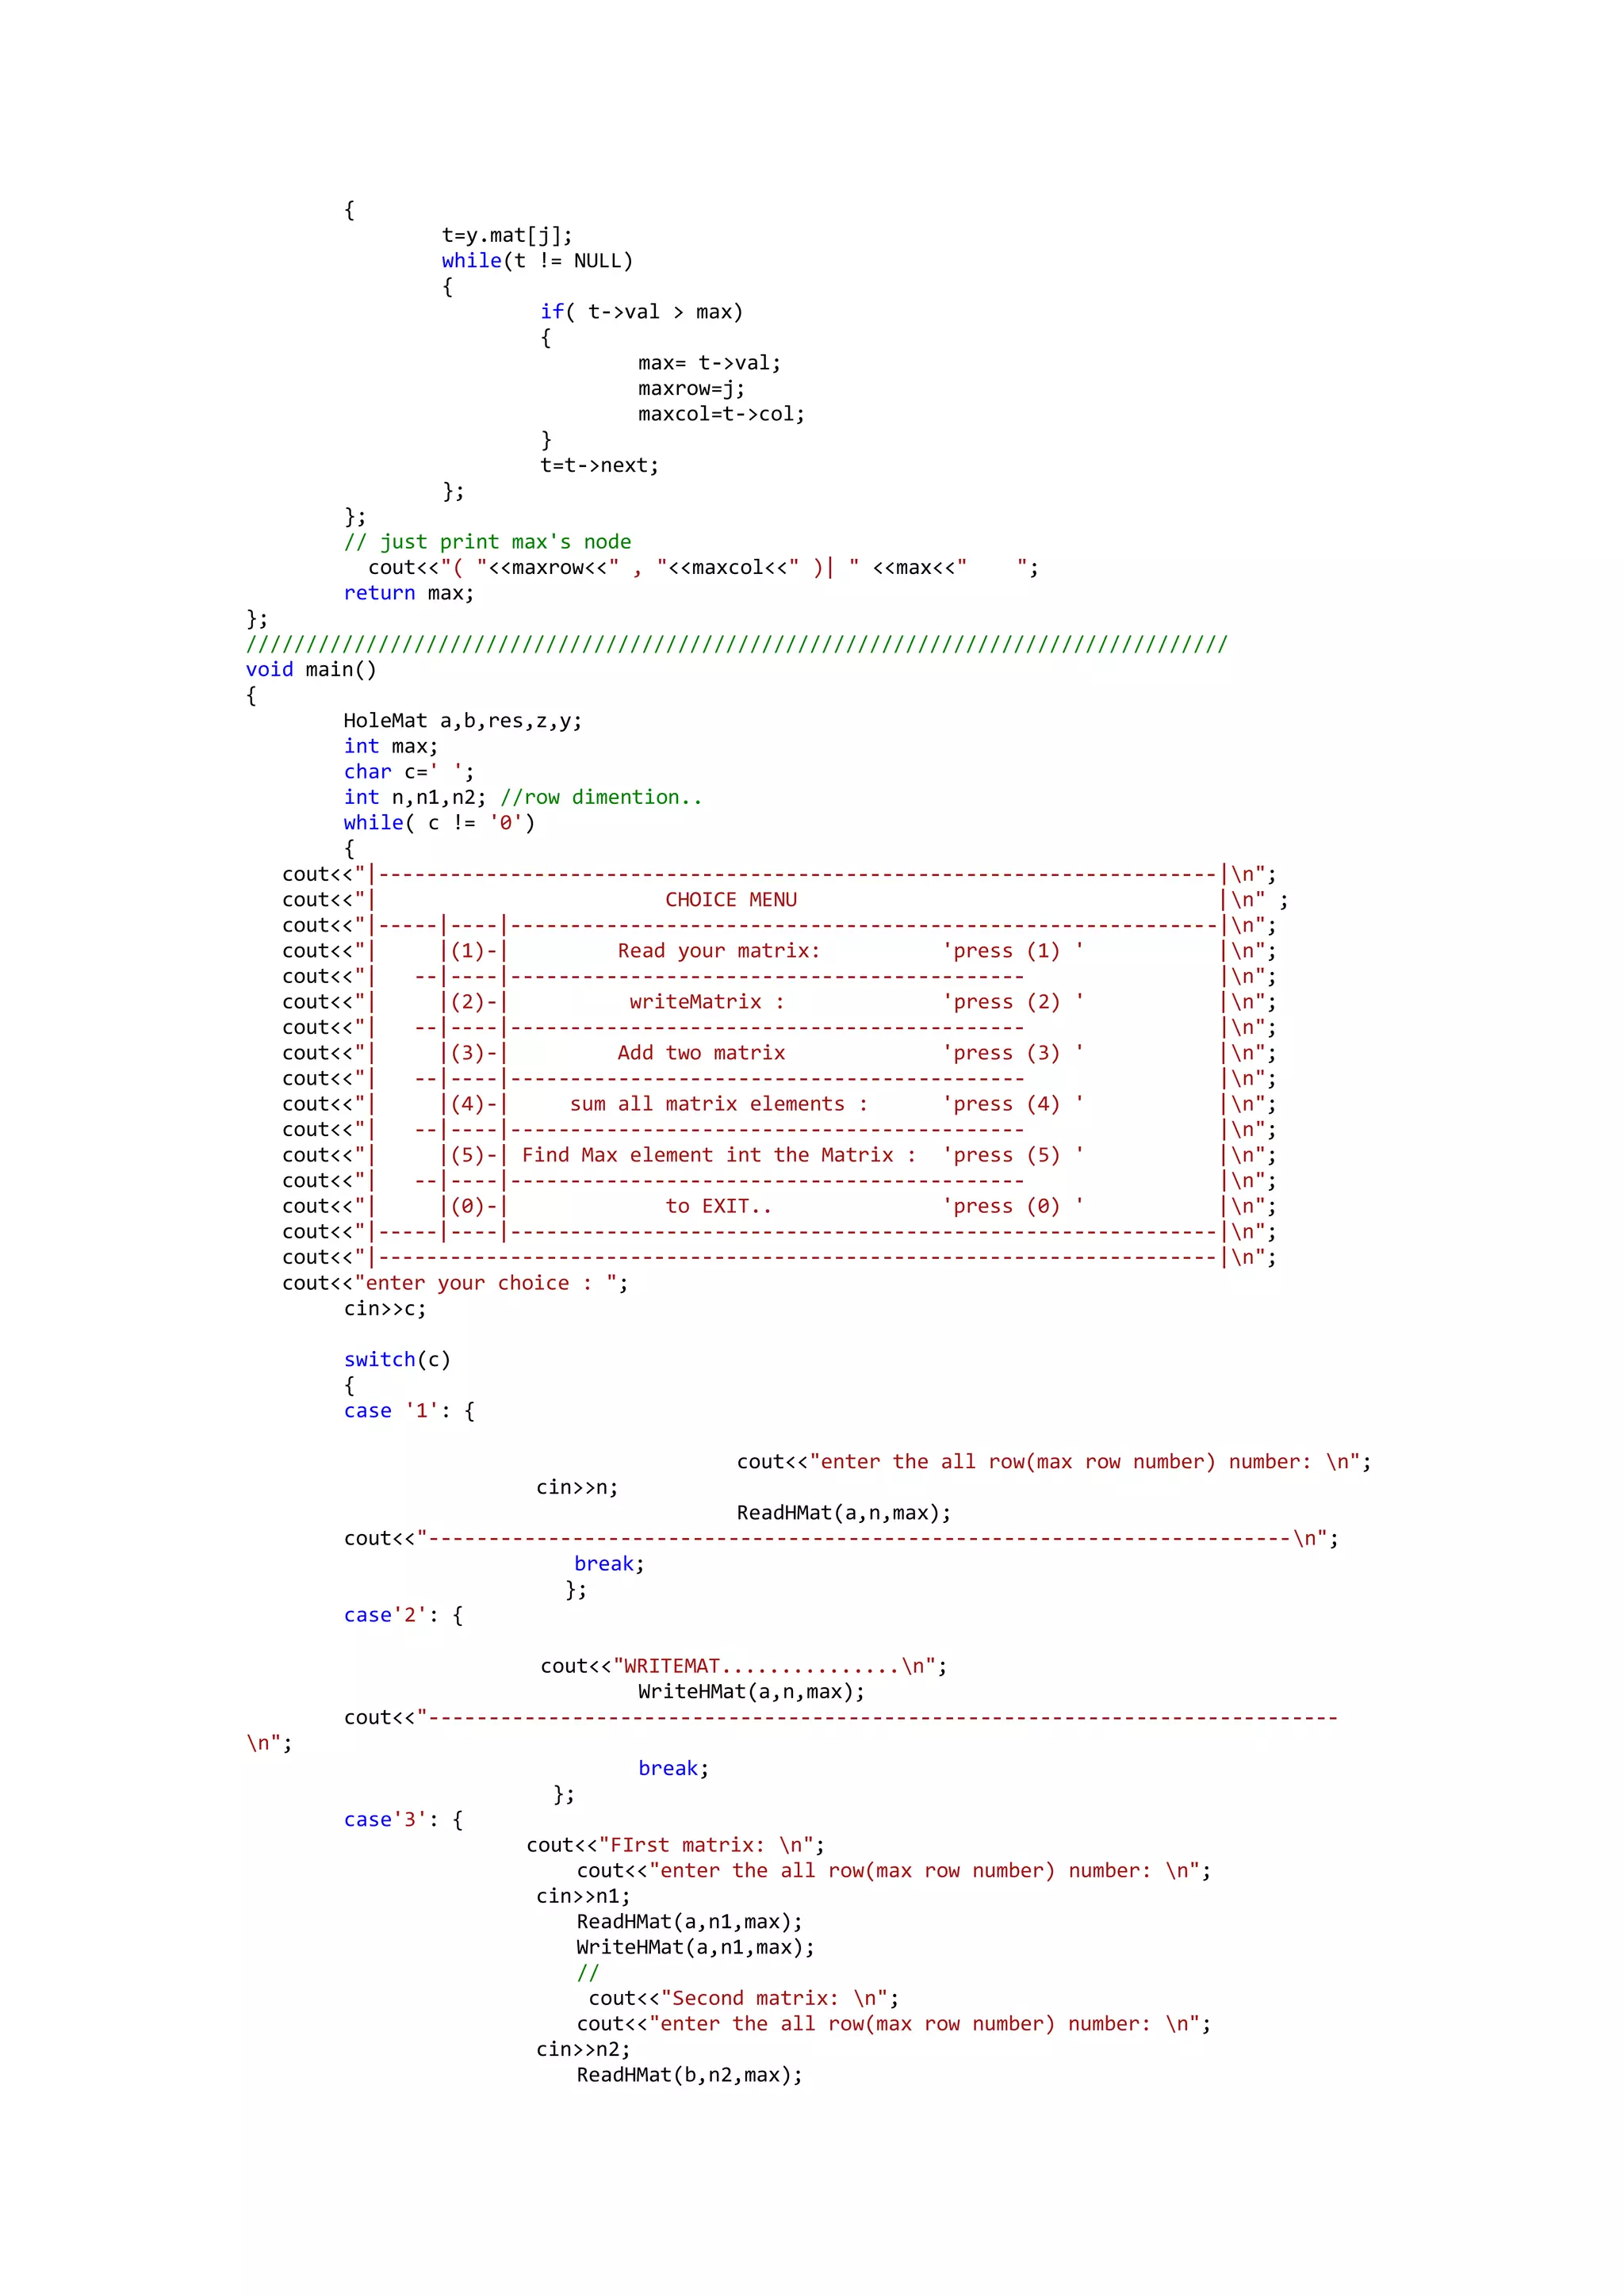Click the 'ReadHMat(b,n2,max);' call
Screen dimensions: 1624x2296
[689, 2075]
